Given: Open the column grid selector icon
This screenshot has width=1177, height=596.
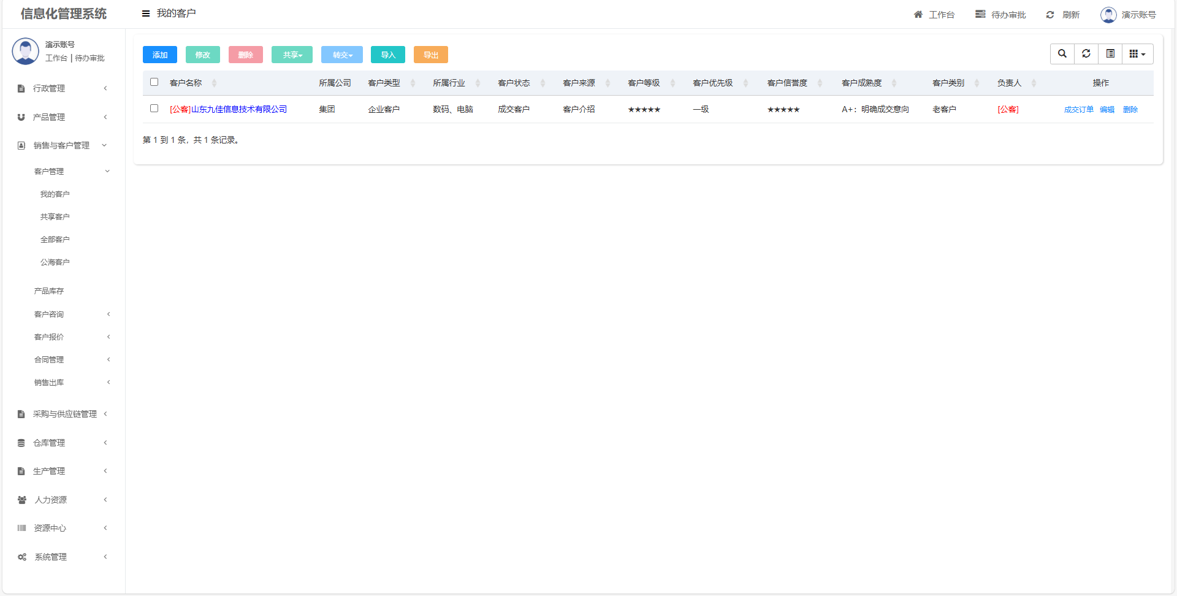Looking at the screenshot, I should [1137, 54].
